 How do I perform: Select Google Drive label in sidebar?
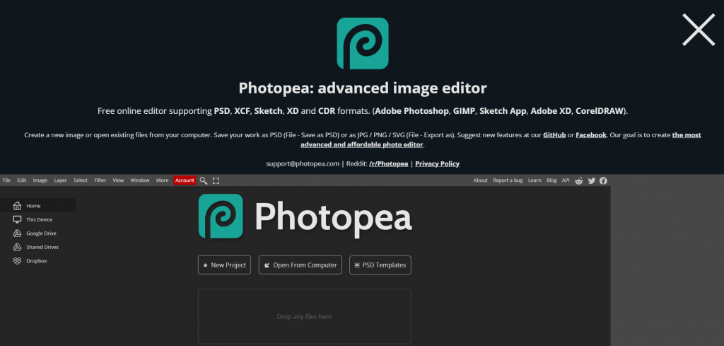coord(41,233)
